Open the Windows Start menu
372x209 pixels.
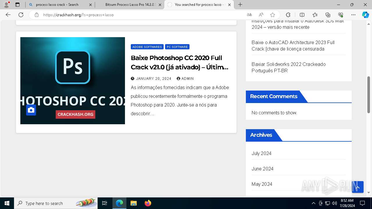pyautogui.click(x=7, y=203)
